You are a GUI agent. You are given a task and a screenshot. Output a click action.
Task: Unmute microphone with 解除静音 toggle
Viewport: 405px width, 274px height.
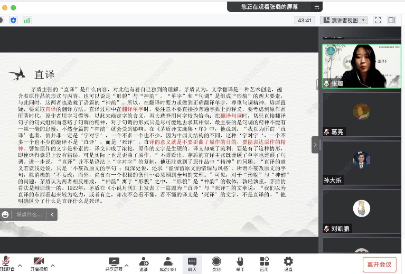(6, 262)
